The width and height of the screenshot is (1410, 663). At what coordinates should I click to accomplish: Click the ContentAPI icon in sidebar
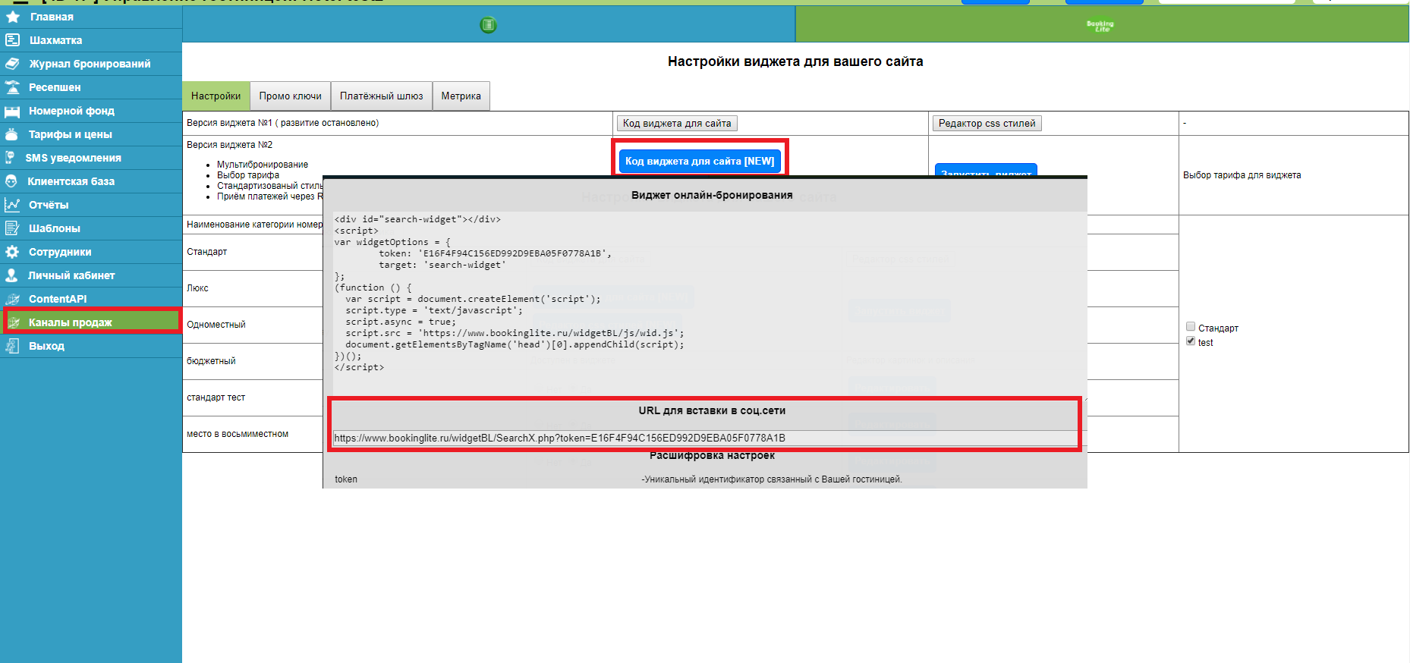12,299
